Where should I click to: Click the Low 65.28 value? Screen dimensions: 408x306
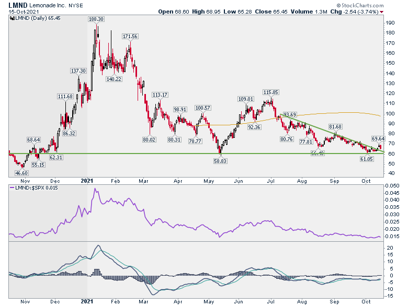(x=237, y=11)
